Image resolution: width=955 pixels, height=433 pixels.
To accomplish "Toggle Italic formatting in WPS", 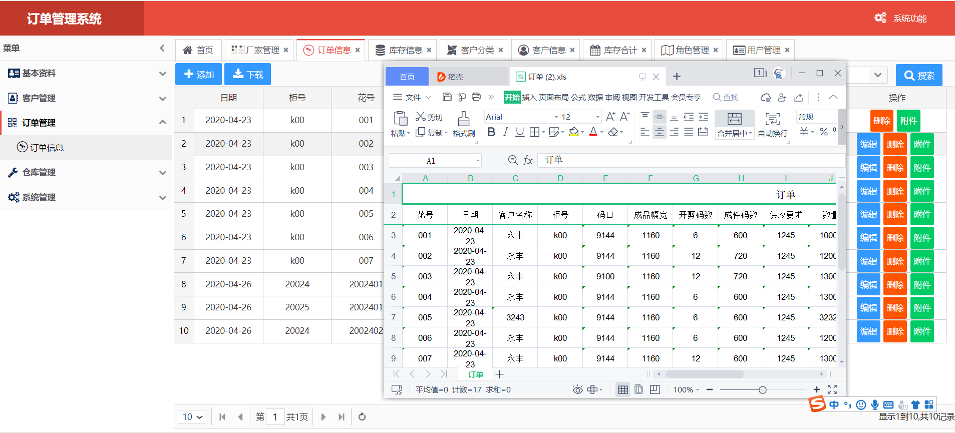I will click(x=505, y=132).
